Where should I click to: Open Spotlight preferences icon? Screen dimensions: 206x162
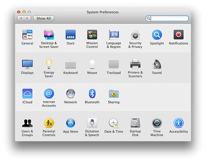coord(157,35)
